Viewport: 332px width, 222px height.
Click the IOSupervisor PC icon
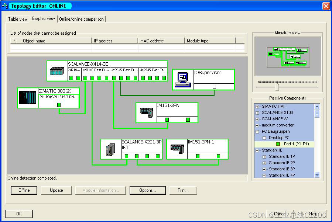183,80
